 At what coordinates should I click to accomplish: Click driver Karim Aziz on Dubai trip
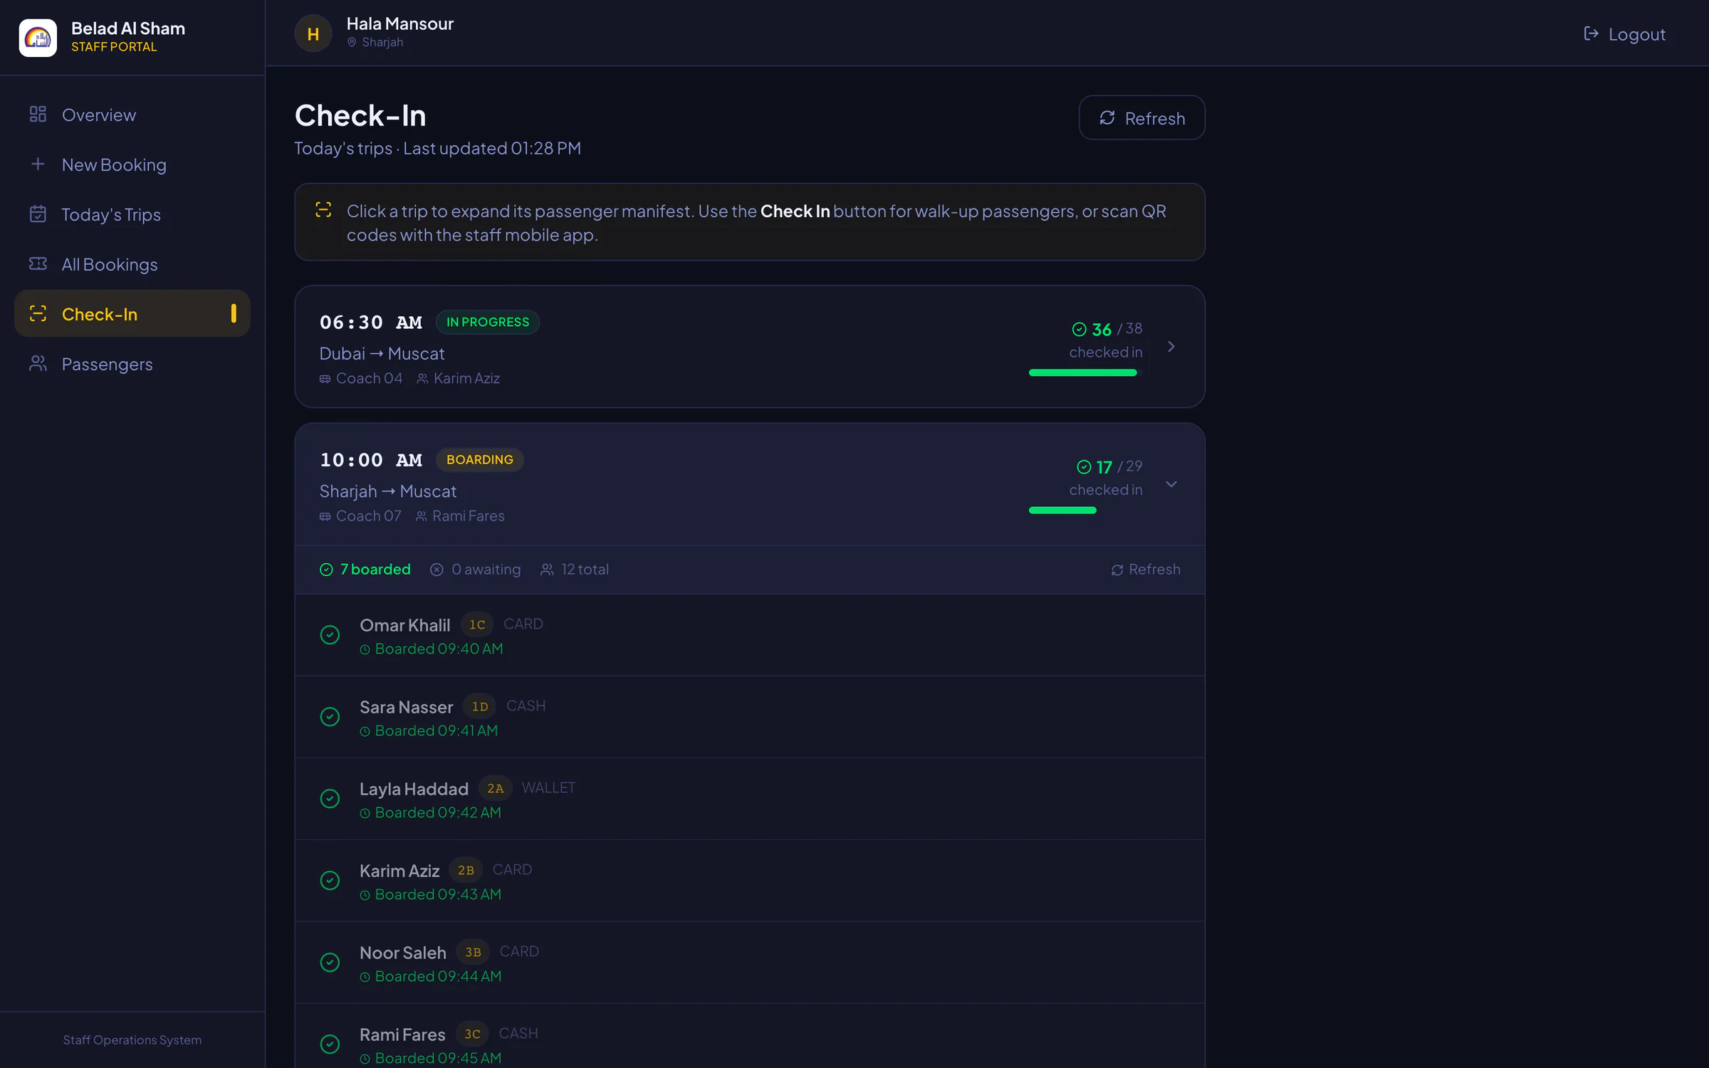(x=459, y=378)
